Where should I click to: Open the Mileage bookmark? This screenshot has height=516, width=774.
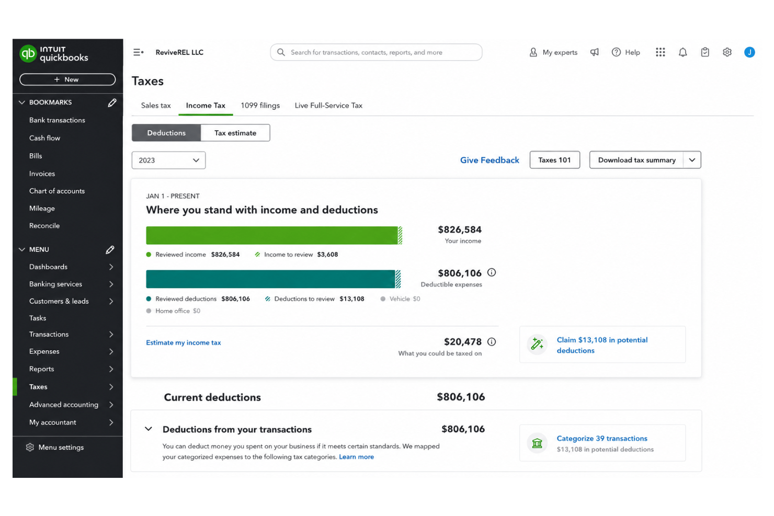coord(42,209)
